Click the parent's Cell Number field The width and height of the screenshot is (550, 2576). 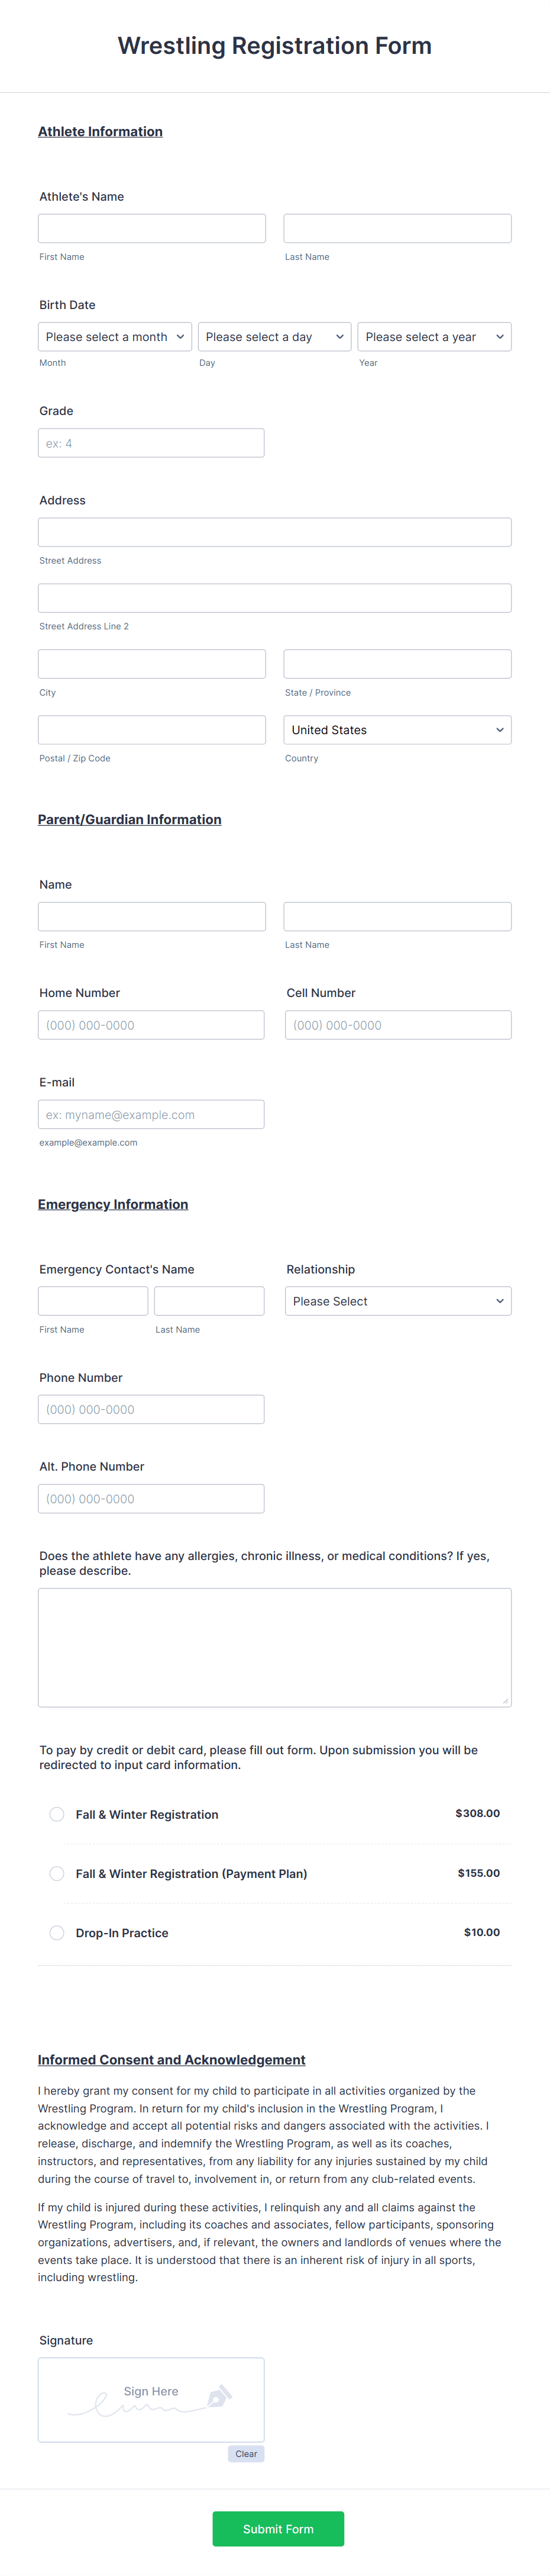click(396, 1024)
